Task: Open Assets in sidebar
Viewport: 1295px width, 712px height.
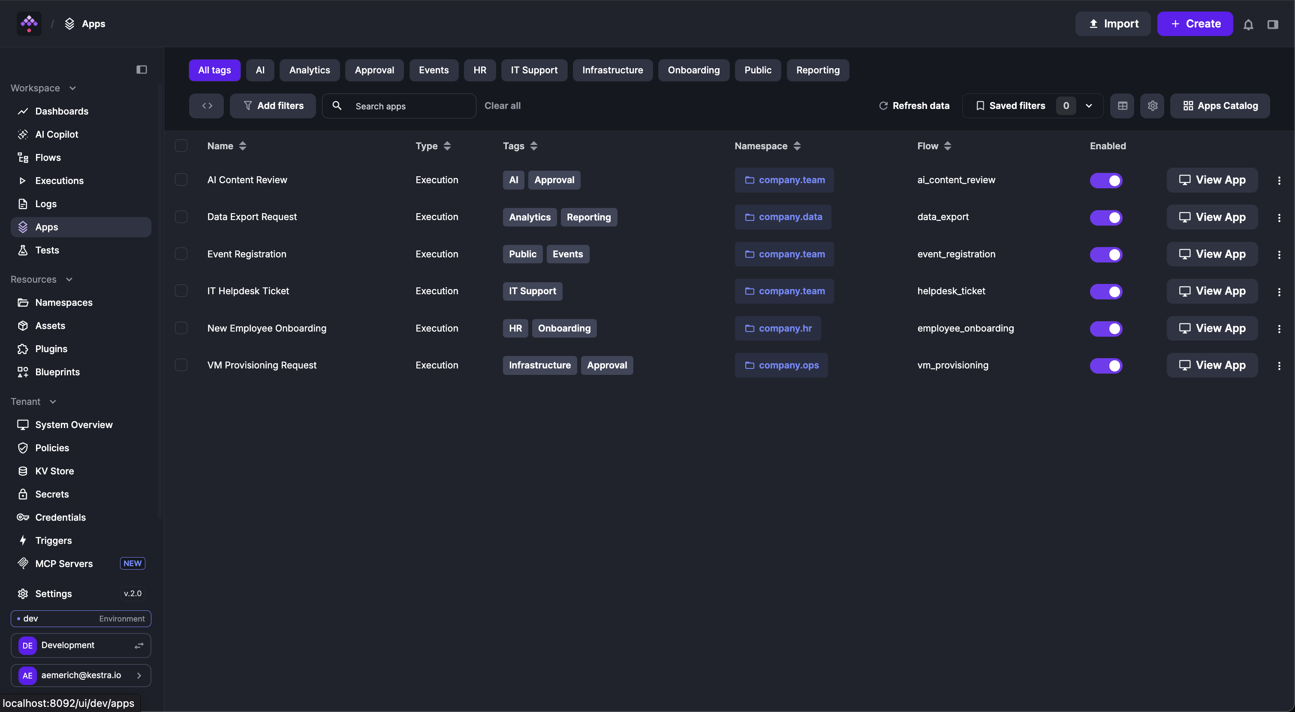Action: tap(81, 325)
